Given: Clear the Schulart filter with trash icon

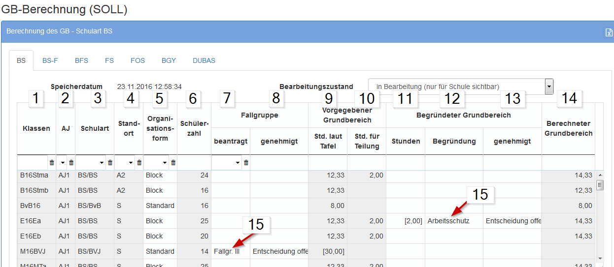Looking at the screenshot, I should pyautogui.click(x=110, y=162).
